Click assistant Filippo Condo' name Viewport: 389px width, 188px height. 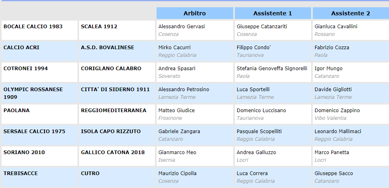tap(253, 48)
